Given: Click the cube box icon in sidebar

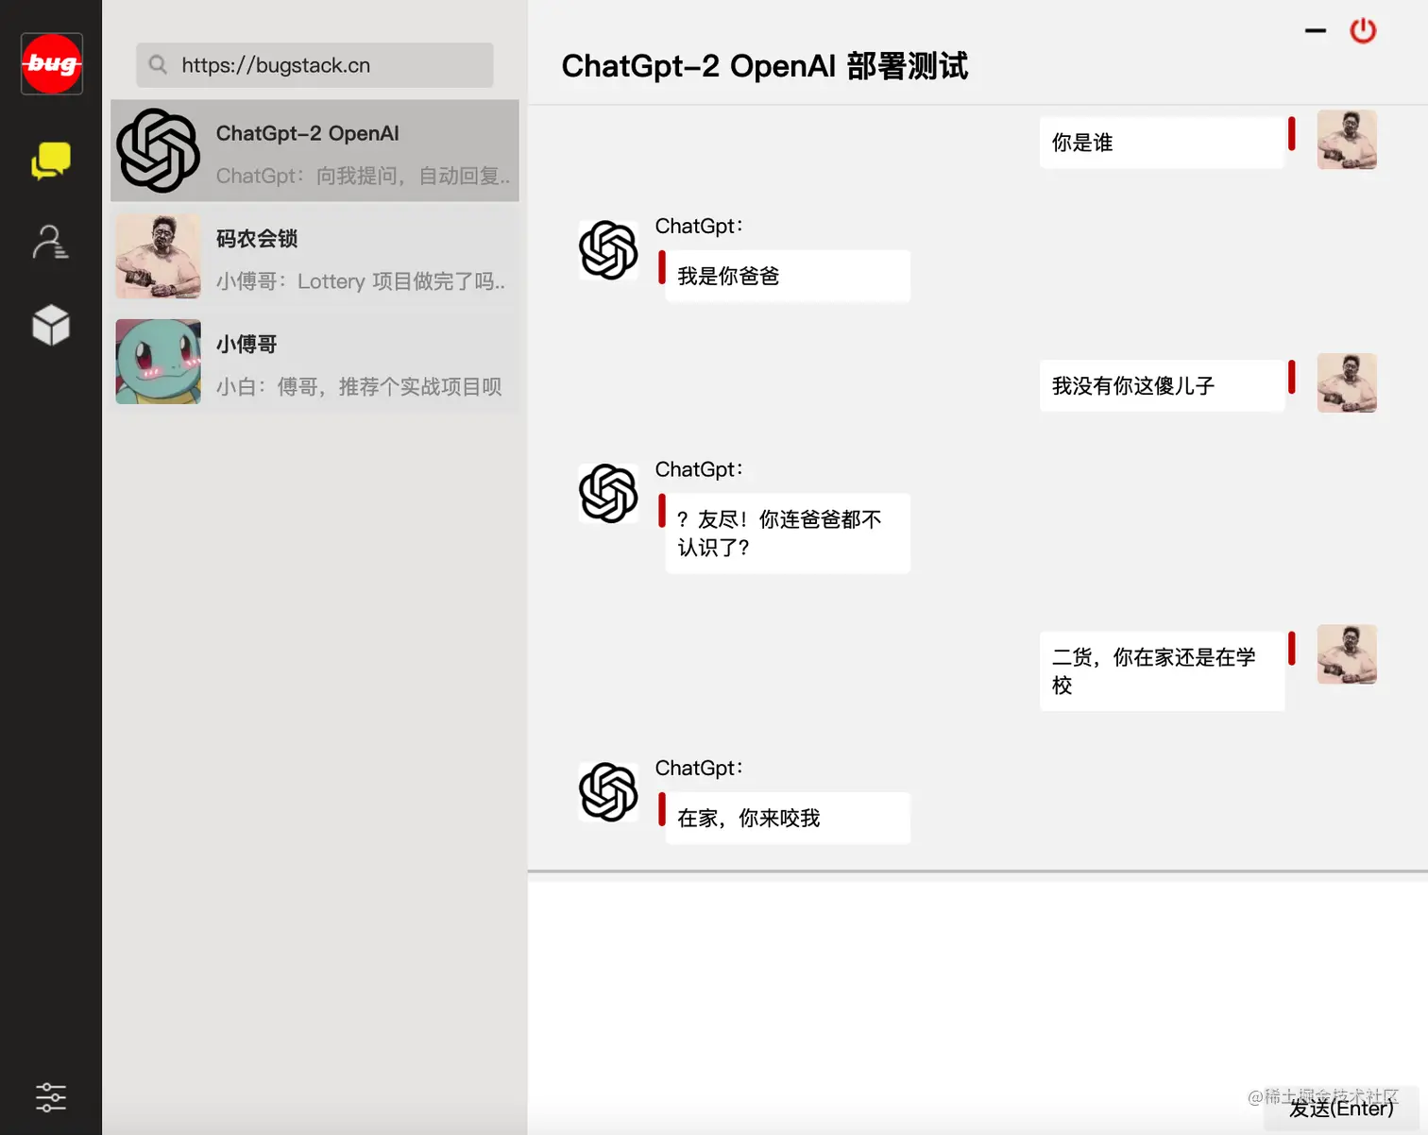Looking at the screenshot, I should point(51,326).
